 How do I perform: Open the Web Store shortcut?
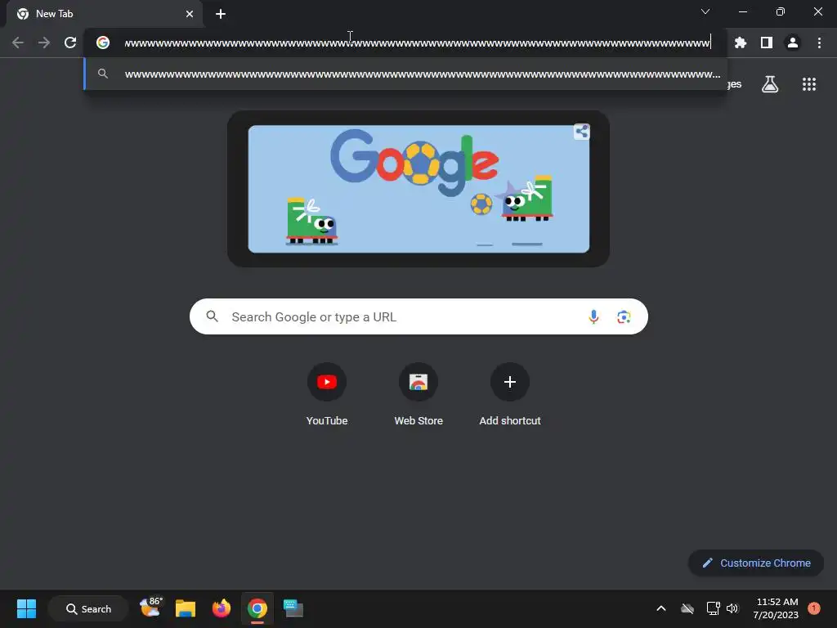[418, 395]
